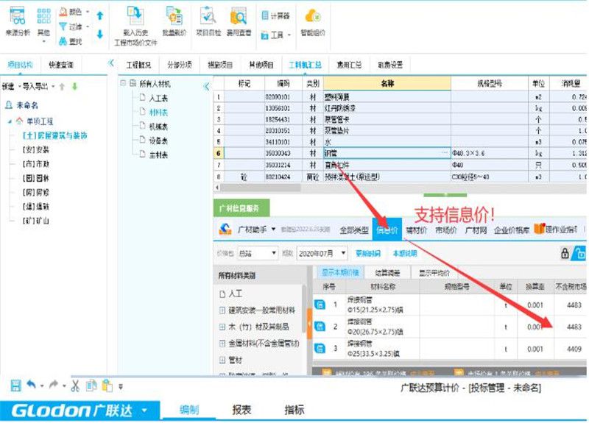The height and width of the screenshot is (423, 589).
Task: Click the 显示本期价格 button
Action: coord(340,272)
